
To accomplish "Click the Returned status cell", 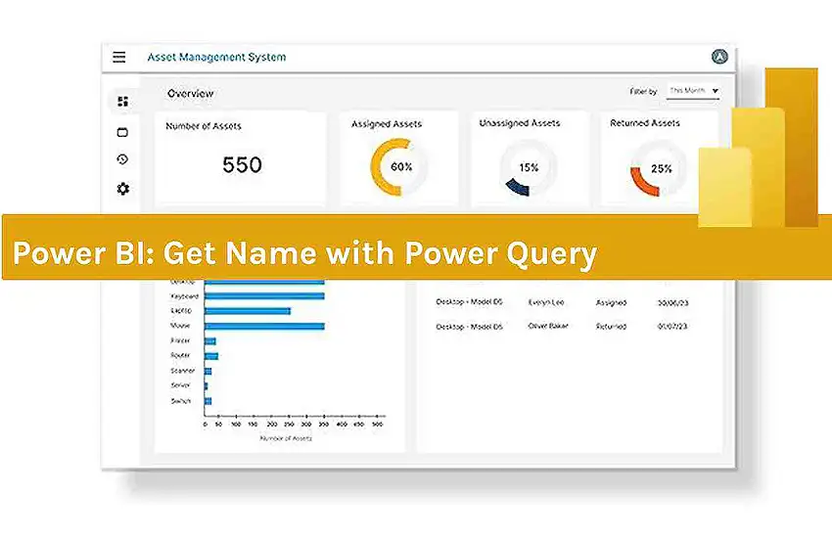I will pyautogui.click(x=611, y=327).
